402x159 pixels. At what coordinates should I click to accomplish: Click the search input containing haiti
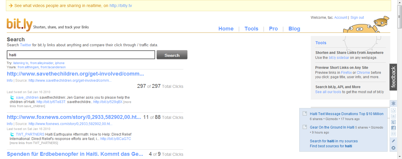[81, 55]
